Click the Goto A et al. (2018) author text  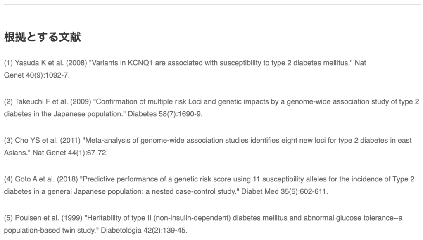coord(47,179)
